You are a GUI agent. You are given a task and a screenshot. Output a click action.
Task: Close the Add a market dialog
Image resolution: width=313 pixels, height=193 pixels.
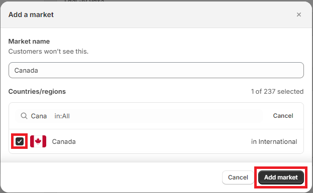[x=298, y=15]
